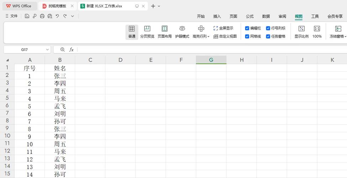Click the Name Box showing G17
The width and height of the screenshot is (347, 178).
24,49
